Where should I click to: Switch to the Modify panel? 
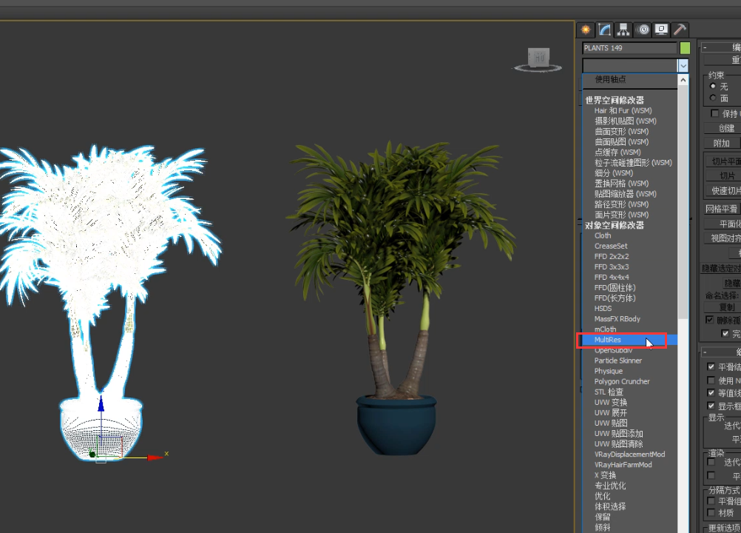(x=603, y=30)
